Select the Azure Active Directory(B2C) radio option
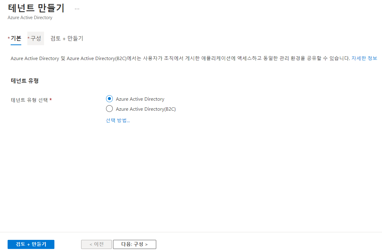Viewport: 382px width, 252px height. [109, 109]
